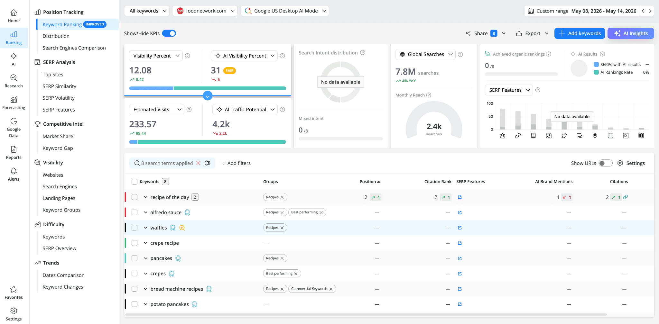
Task: Toggle the Show/Hide KPIs switch
Action: tap(169, 33)
